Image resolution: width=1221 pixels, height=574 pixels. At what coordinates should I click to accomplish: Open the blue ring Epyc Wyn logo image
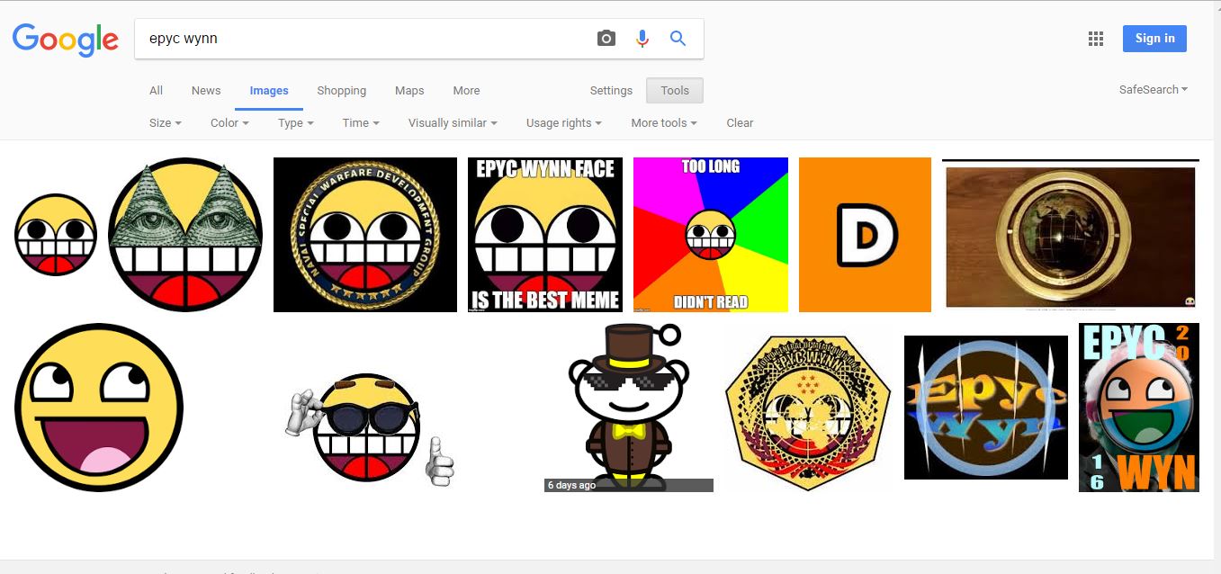coord(986,408)
